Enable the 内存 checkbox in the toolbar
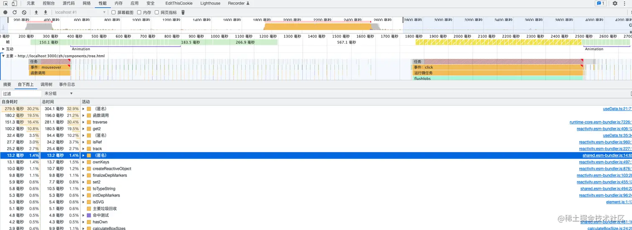The image size is (632, 230). tap(139, 13)
